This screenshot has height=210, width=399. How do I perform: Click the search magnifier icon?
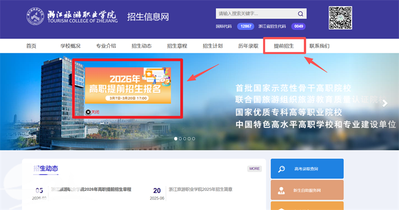[301, 14]
